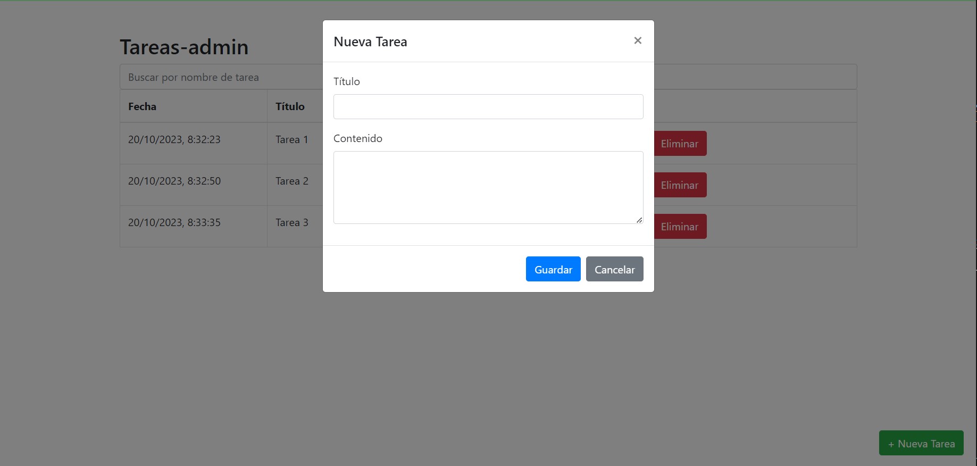Image resolution: width=977 pixels, height=466 pixels.
Task: Click the search by task name field
Action: 488,77
